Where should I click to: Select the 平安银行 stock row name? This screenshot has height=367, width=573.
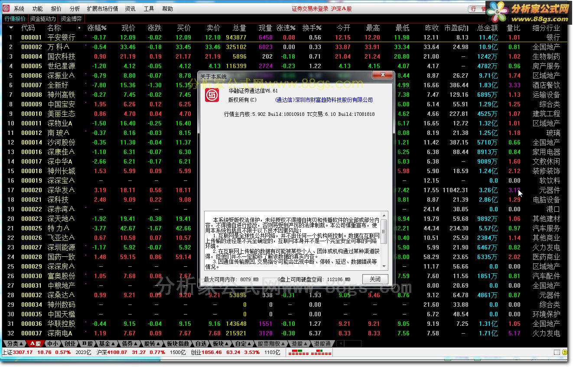click(x=61, y=38)
